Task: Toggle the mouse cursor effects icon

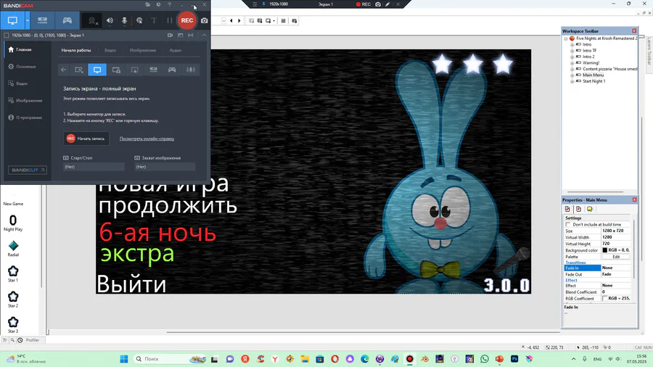Action: (x=139, y=20)
